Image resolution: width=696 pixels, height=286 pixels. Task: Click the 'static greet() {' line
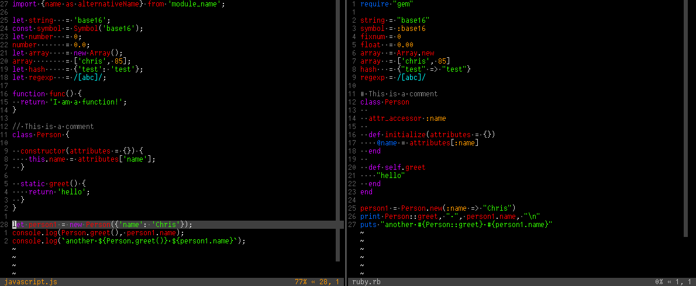49,184
